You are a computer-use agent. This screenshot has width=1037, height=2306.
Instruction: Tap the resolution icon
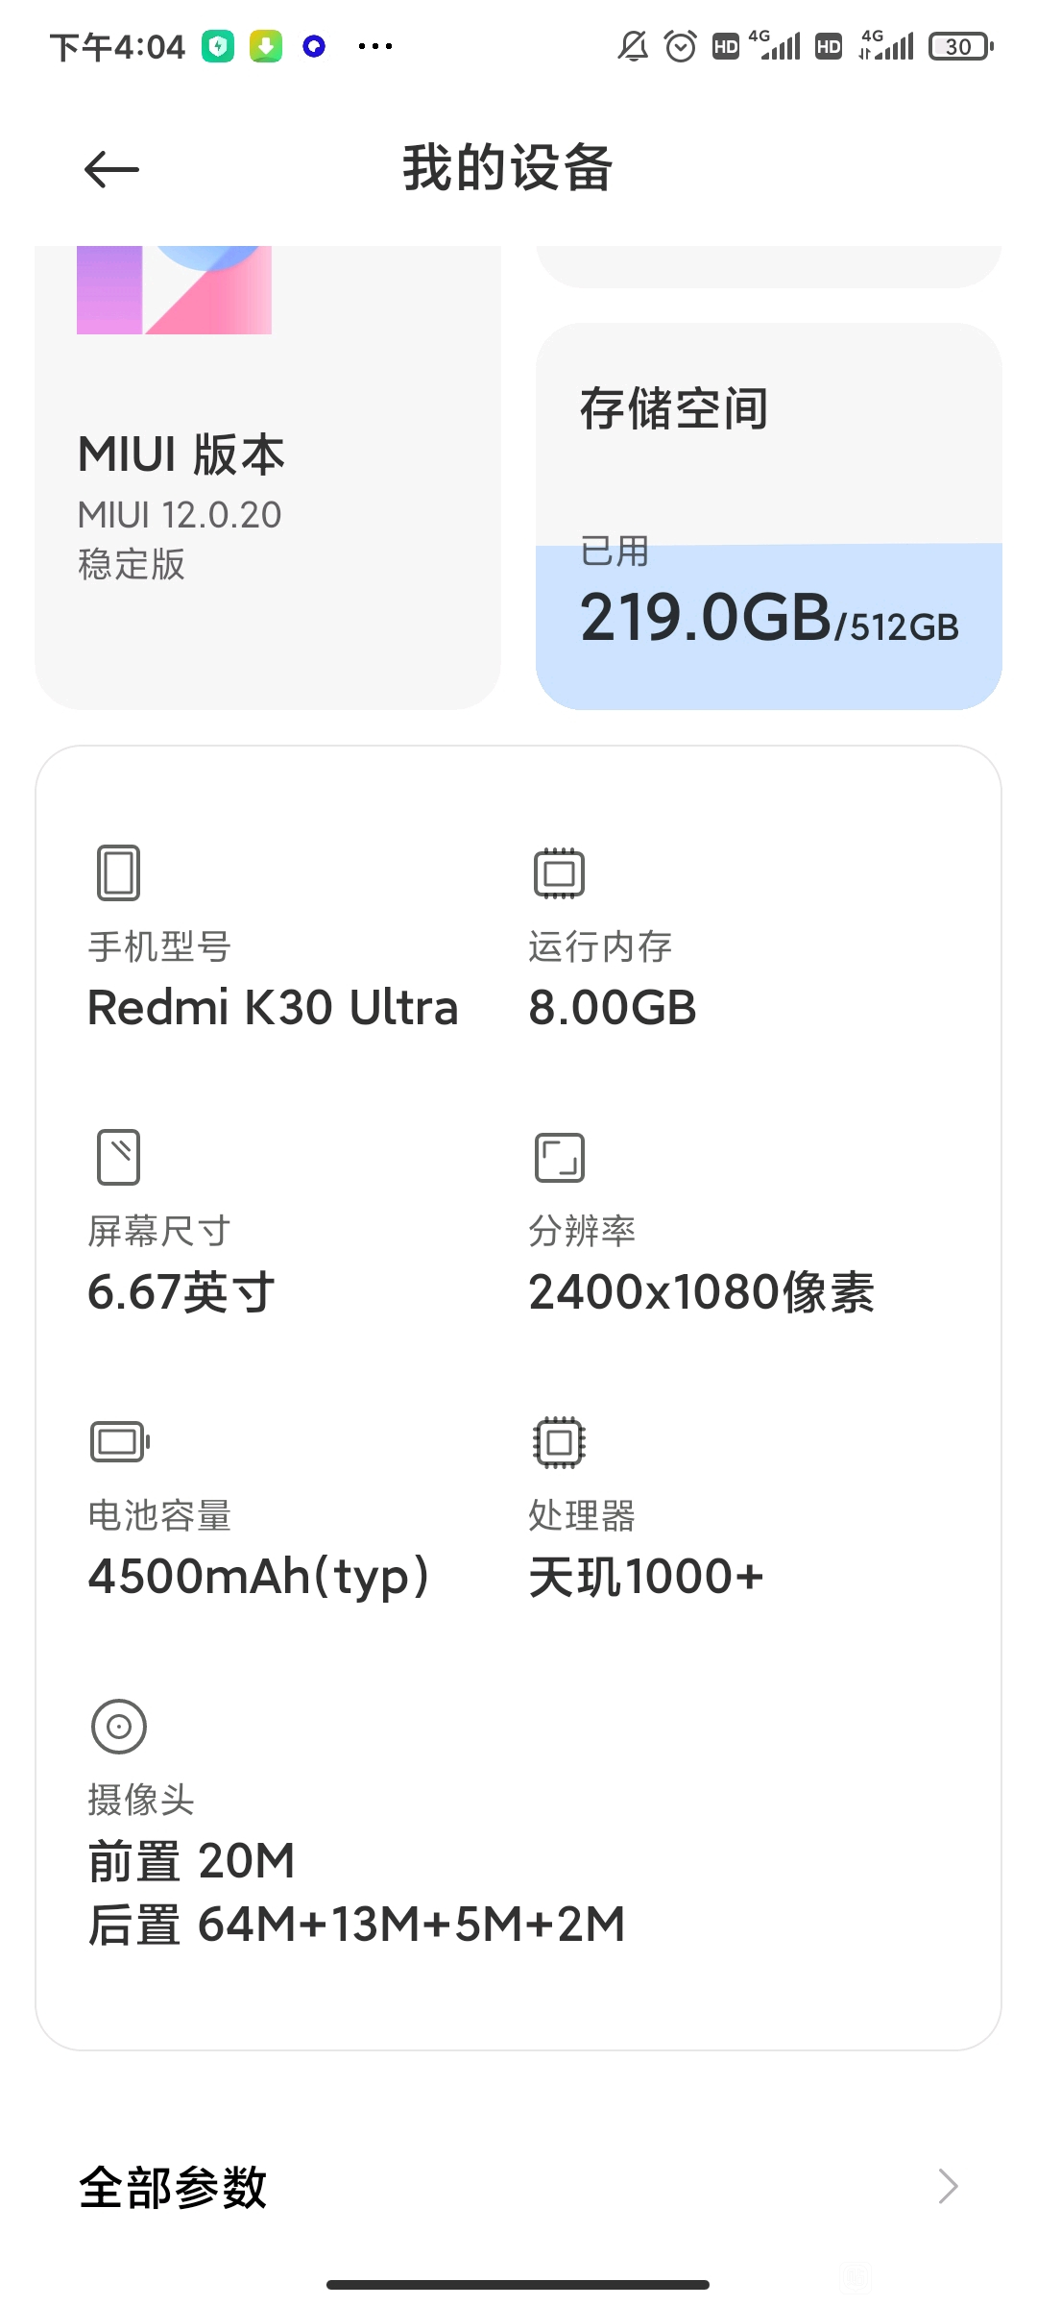[559, 1157]
